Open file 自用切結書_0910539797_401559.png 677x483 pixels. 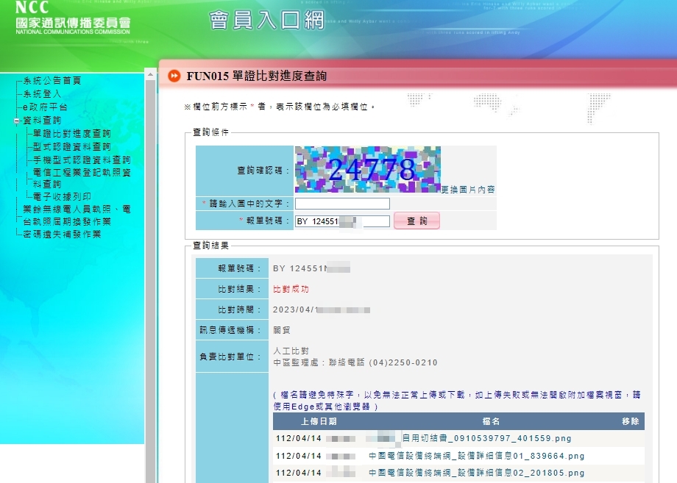(486, 439)
